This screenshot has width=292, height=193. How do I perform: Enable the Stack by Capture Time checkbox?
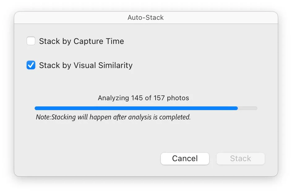[x=31, y=41]
